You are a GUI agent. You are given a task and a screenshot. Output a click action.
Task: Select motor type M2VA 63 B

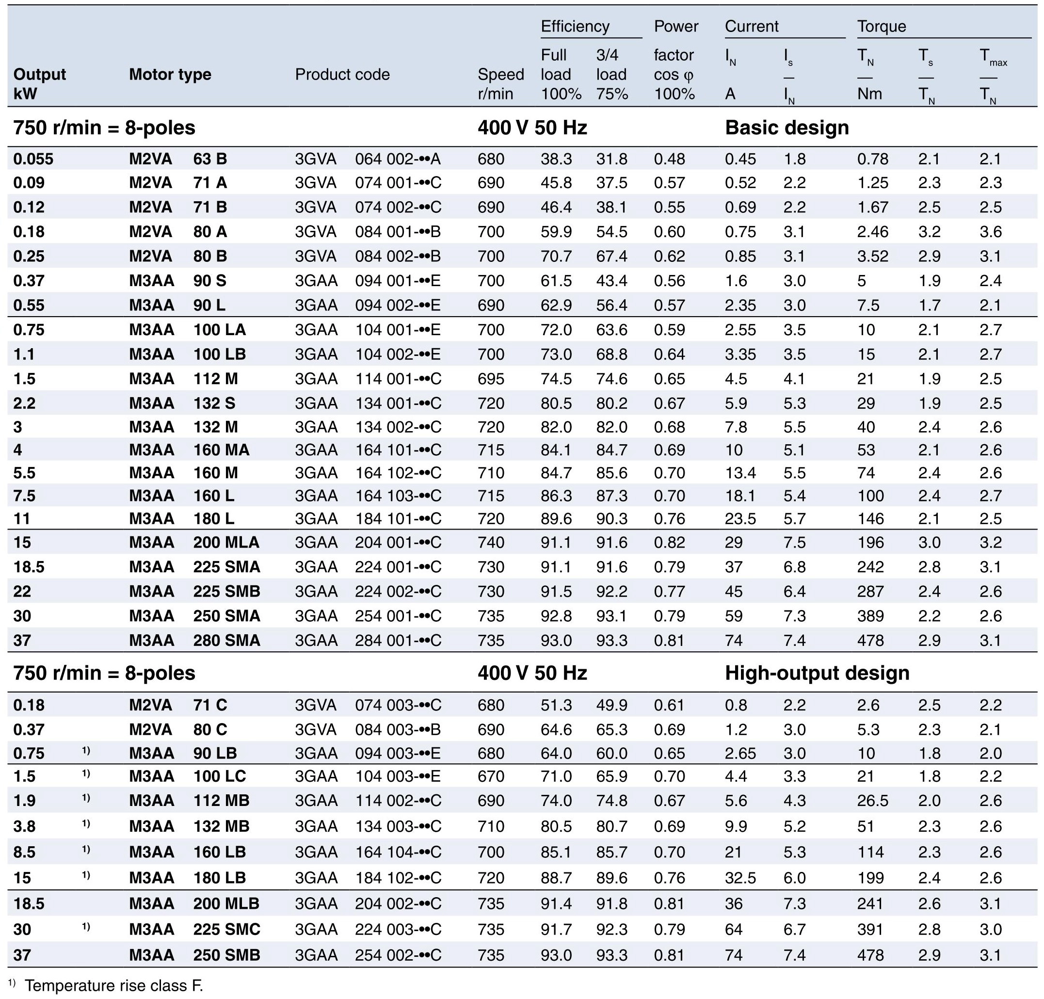pos(178,159)
